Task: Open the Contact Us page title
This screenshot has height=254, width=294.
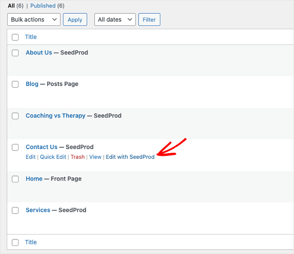Action: (x=42, y=147)
